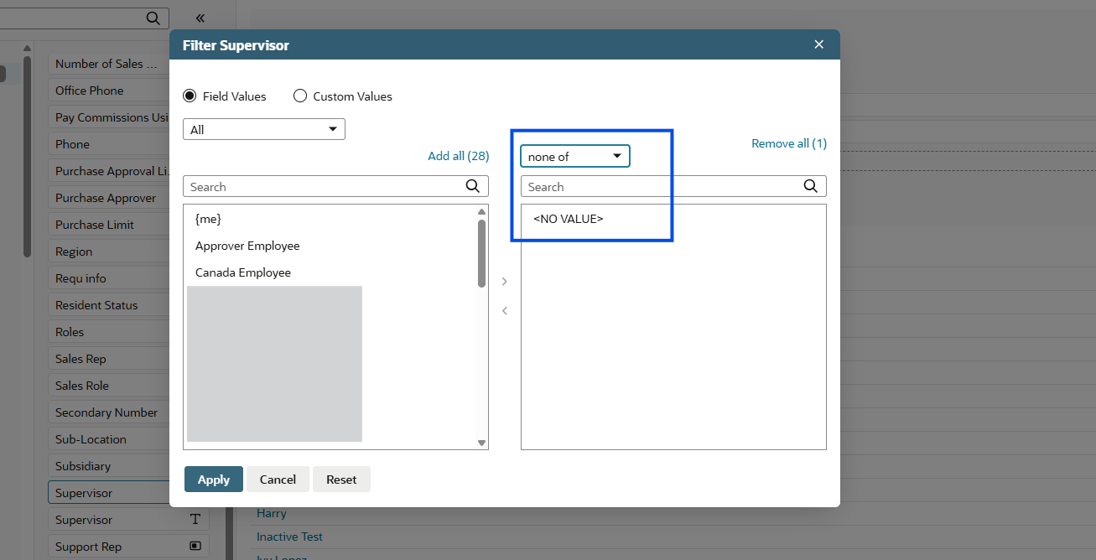Select Roles field
The height and width of the screenshot is (560, 1096).
(x=109, y=332)
